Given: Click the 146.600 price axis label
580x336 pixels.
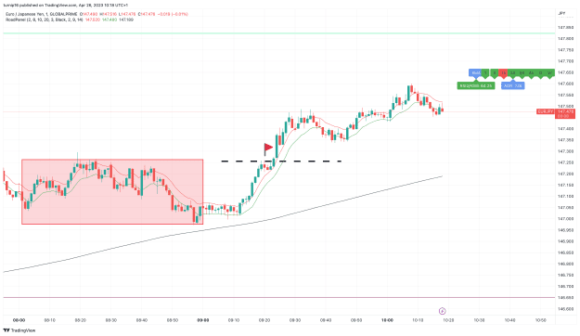Looking at the screenshot, I should point(565,309).
